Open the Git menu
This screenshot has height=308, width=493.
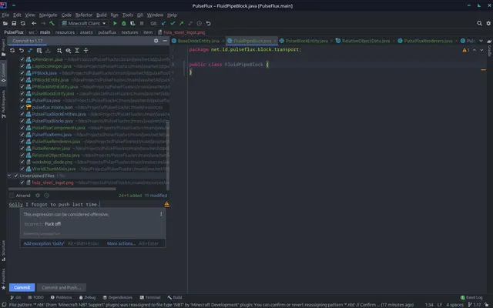click(x=140, y=15)
